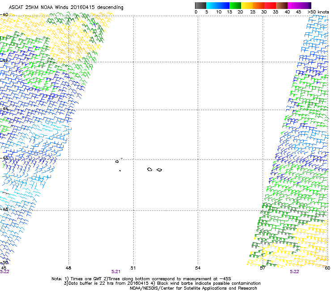Viewport: 331px width, 291px height.
Task: Click the yellow 20-25 knots legend color
Action: (x=247, y=5)
